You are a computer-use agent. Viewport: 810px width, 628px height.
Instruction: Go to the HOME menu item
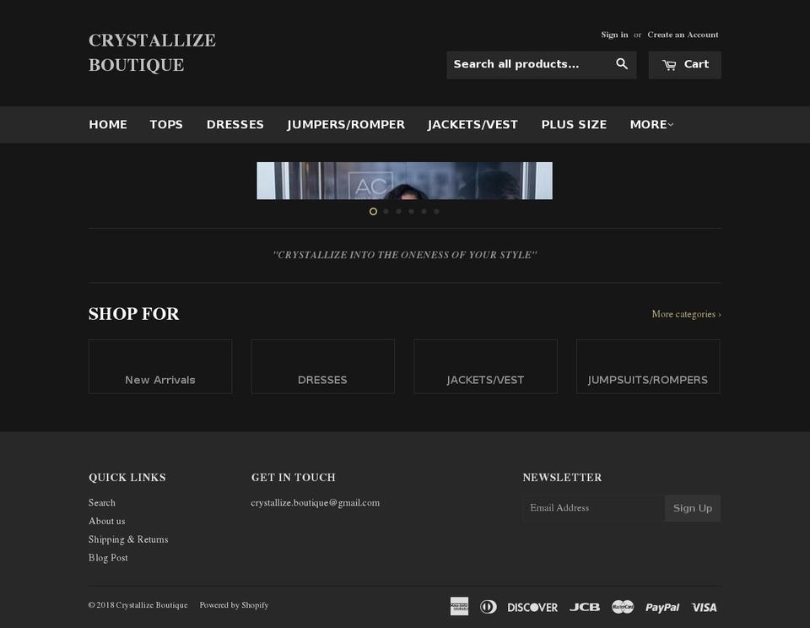[108, 125]
